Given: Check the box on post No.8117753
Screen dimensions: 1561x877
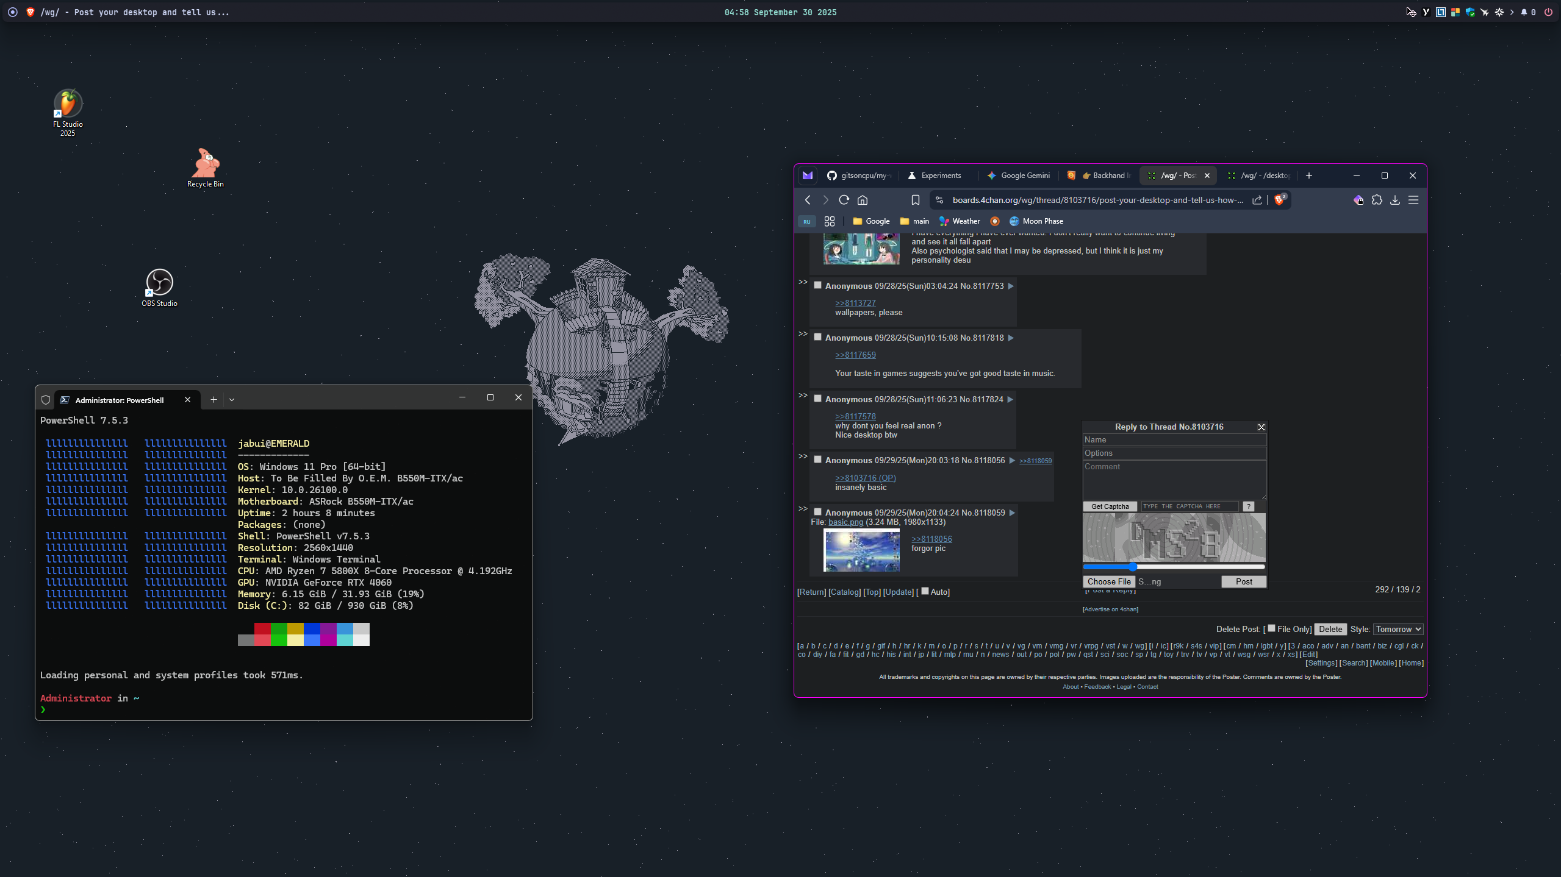Looking at the screenshot, I should tap(817, 285).
